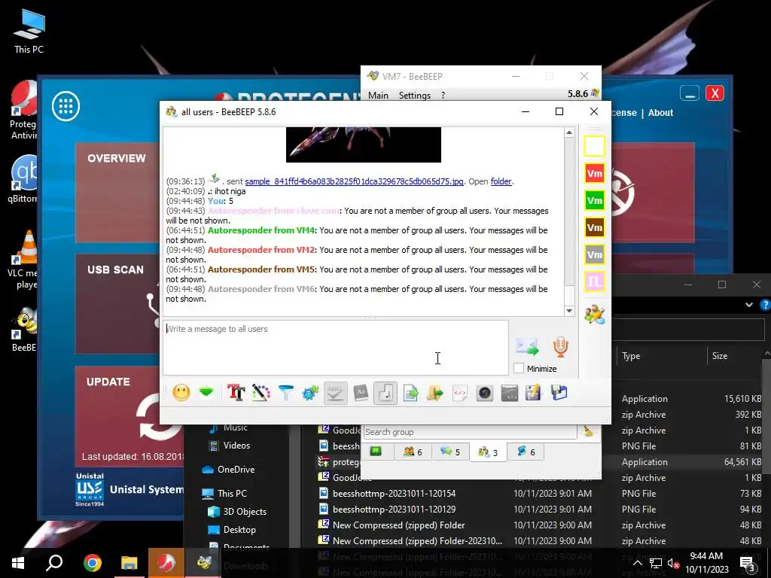The width and height of the screenshot is (771, 578).
Task: Switch to the users tab showing 6
Action: [x=413, y=452]
